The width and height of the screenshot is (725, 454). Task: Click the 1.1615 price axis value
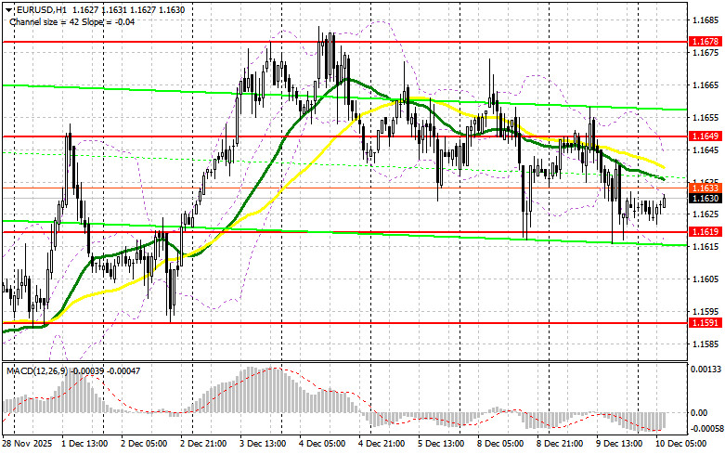(706, 246)
